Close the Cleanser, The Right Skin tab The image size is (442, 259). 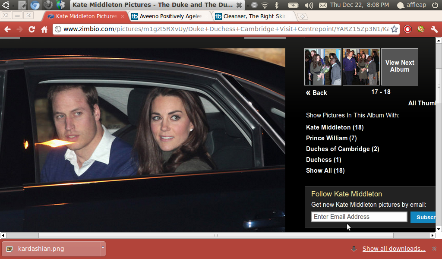point(291,16)
